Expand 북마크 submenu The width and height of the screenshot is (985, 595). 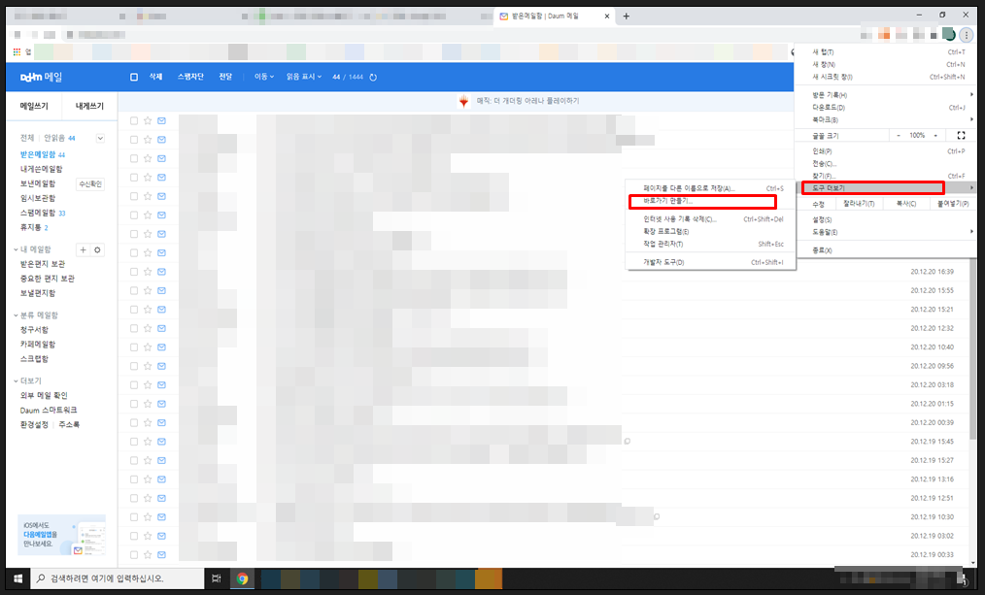pos(887,119)
